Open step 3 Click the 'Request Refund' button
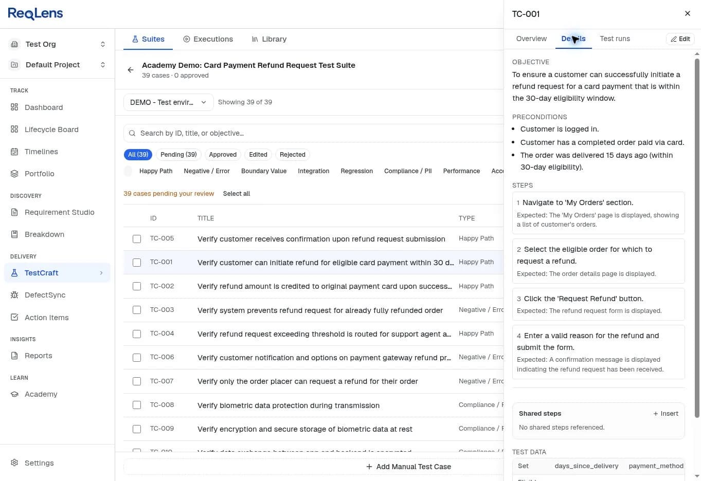Screen dimensions: 701x481 click(599, 304)
